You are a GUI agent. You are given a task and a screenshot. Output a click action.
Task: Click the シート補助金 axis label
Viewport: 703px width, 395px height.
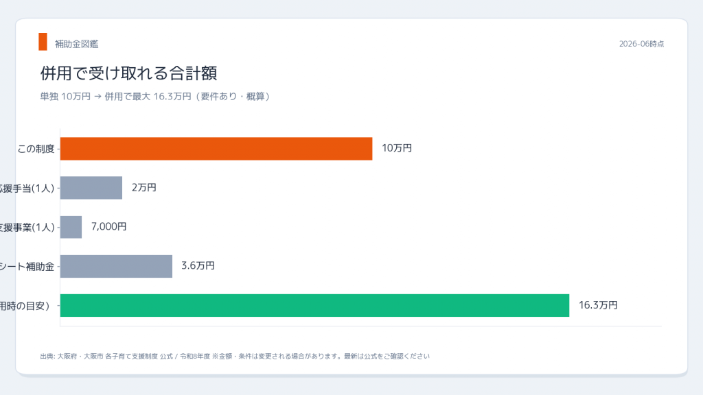coord(27,267)
